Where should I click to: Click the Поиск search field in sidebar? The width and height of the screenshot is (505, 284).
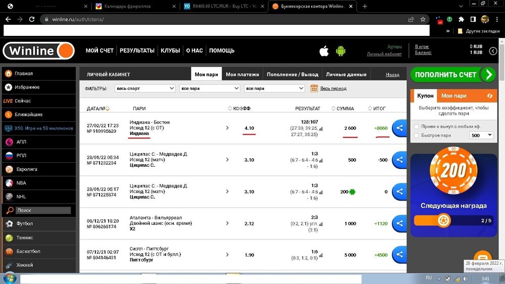tap(42, 210)
